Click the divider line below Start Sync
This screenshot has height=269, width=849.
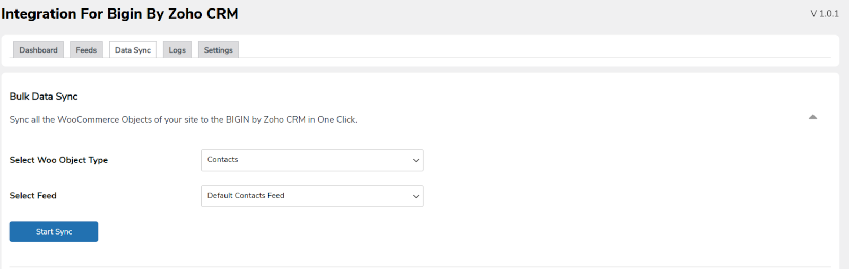[420, 267]
